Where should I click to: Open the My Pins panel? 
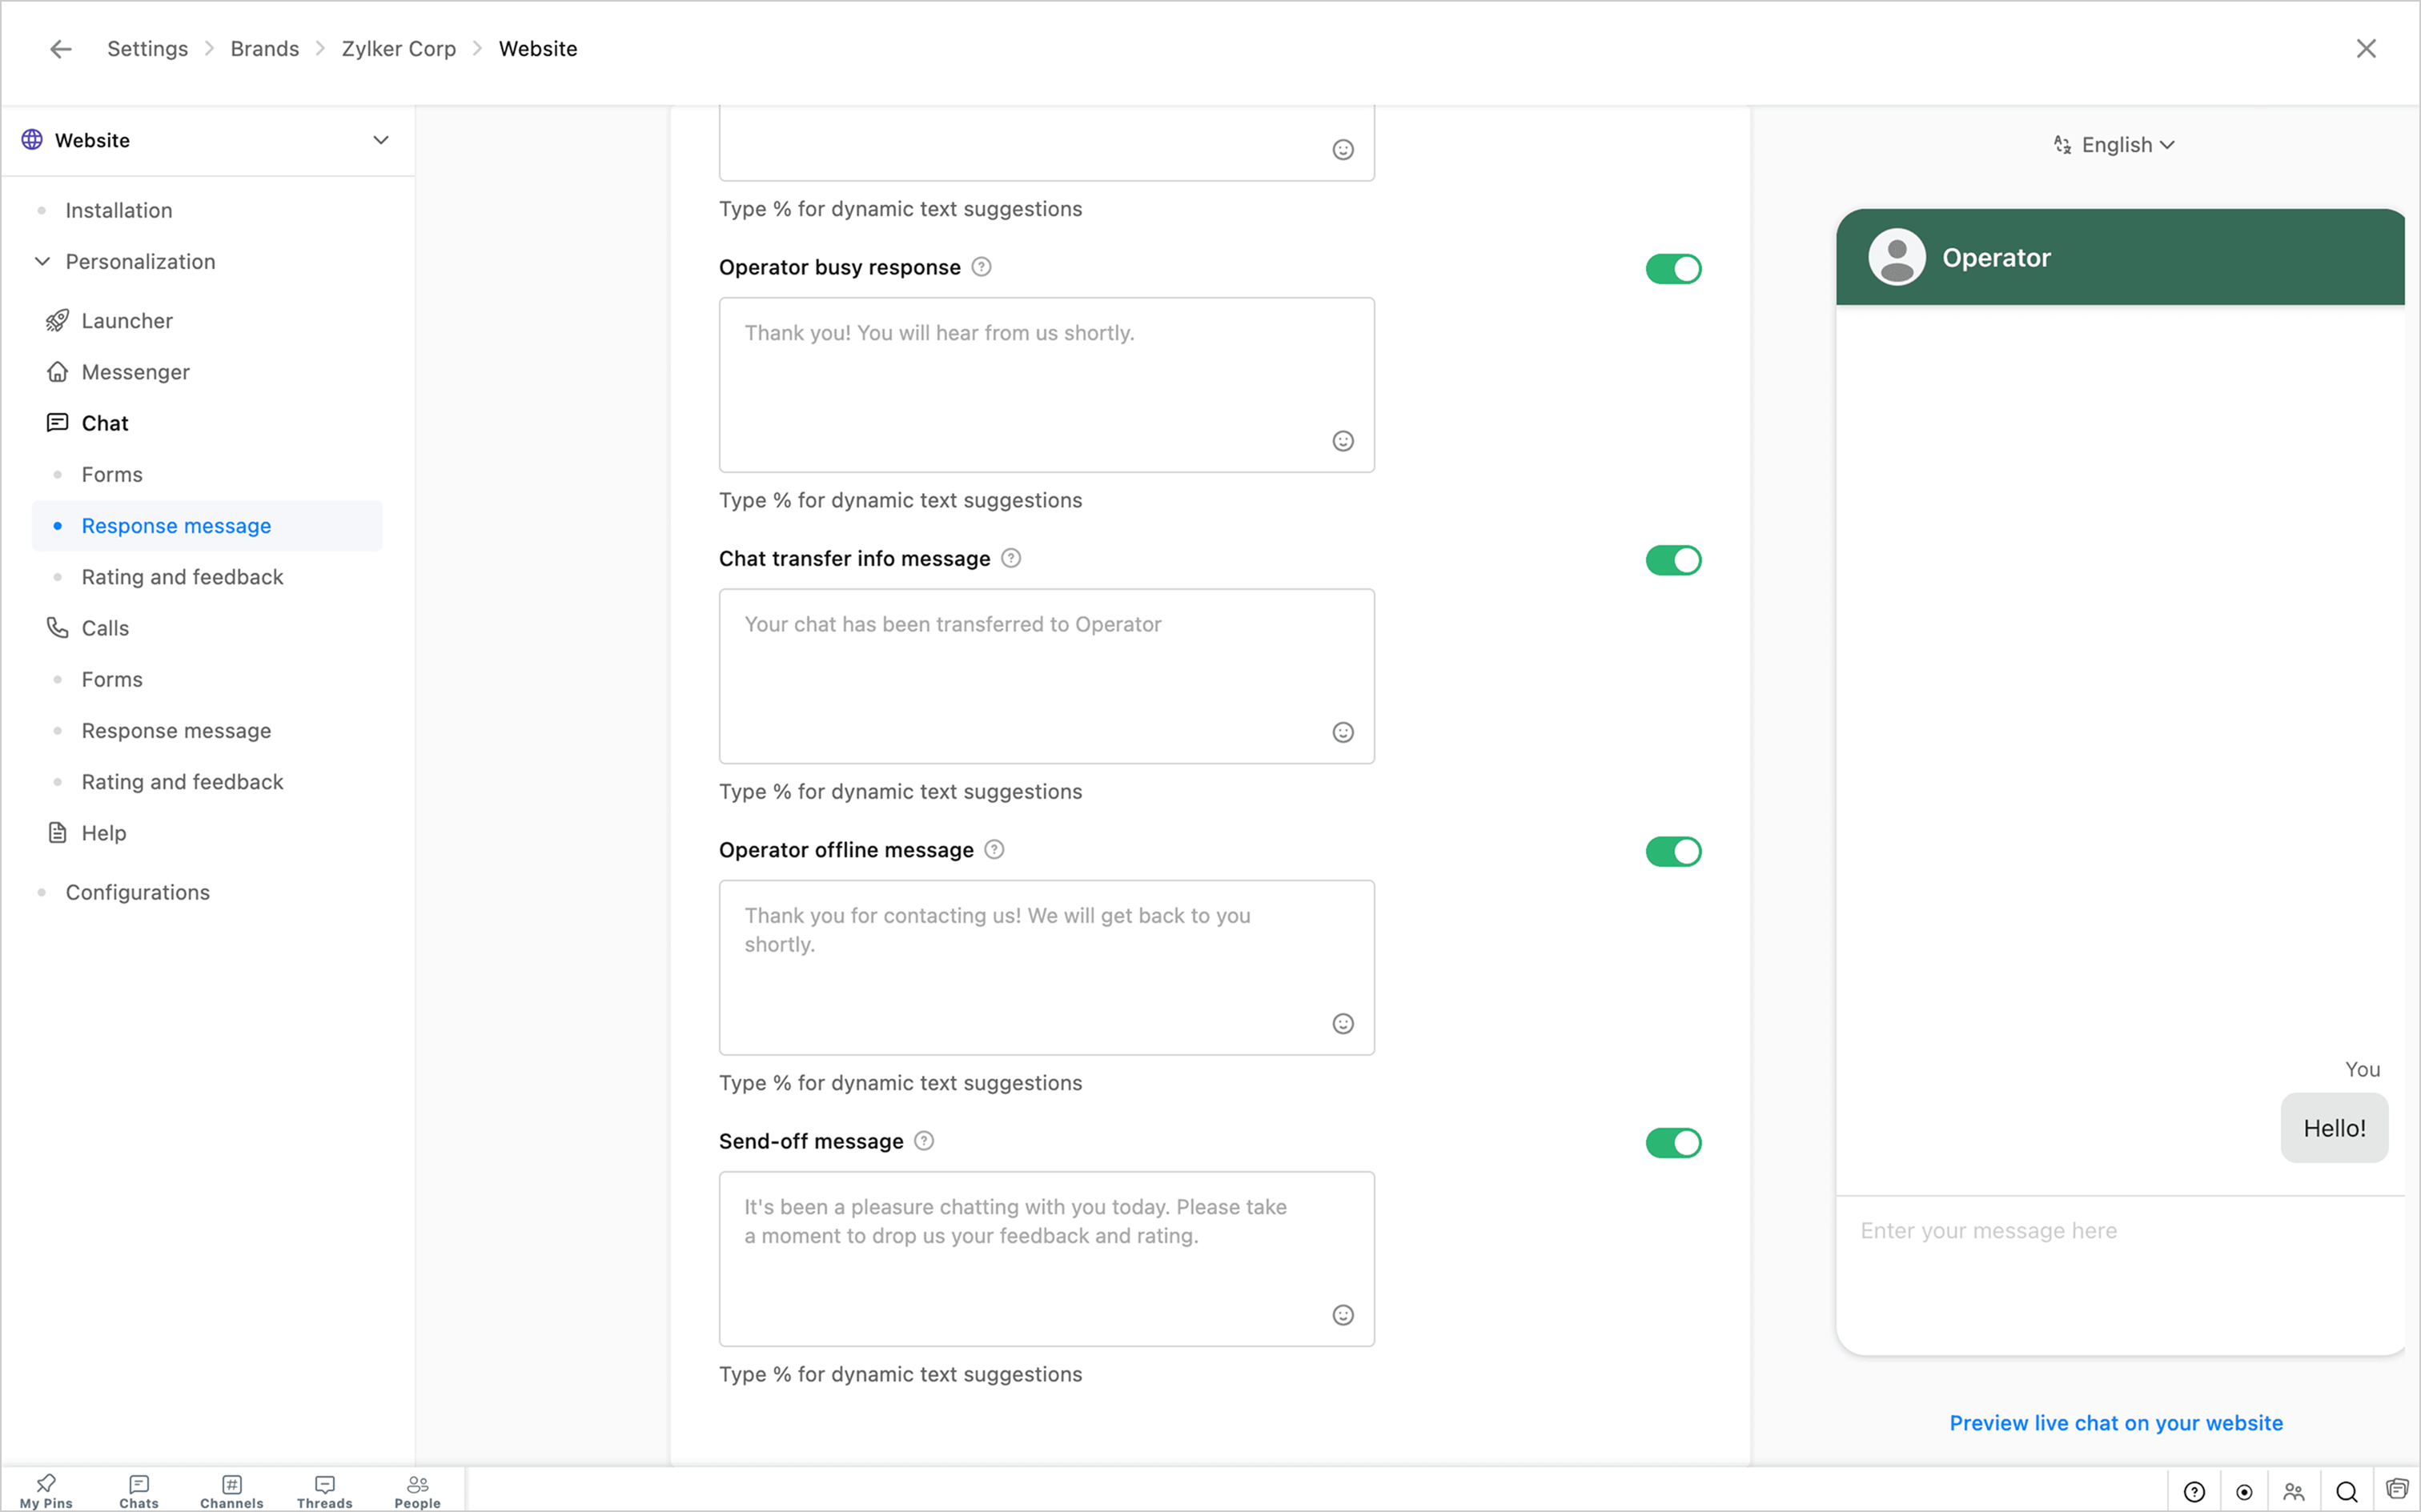coord(46,1490)
